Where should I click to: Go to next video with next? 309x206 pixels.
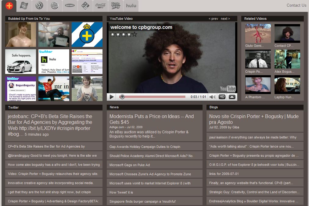(225, 19)
